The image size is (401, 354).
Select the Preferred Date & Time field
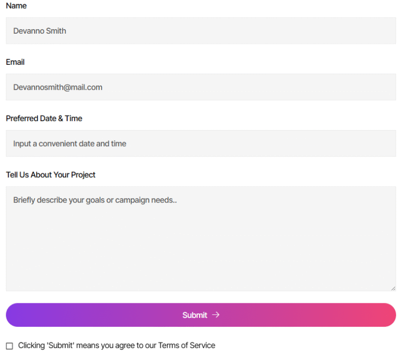pos(200,143)
